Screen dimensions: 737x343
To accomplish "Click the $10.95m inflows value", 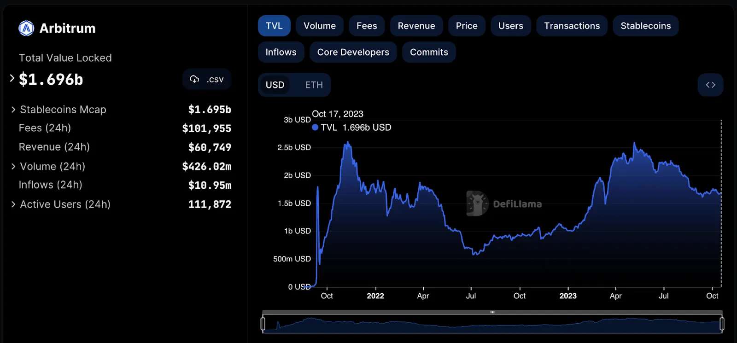I will pos(210,185).
